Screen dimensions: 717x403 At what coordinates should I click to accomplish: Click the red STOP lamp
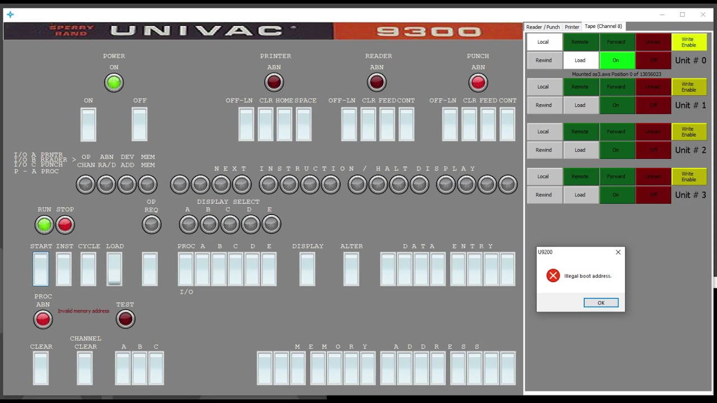point(65,224)
